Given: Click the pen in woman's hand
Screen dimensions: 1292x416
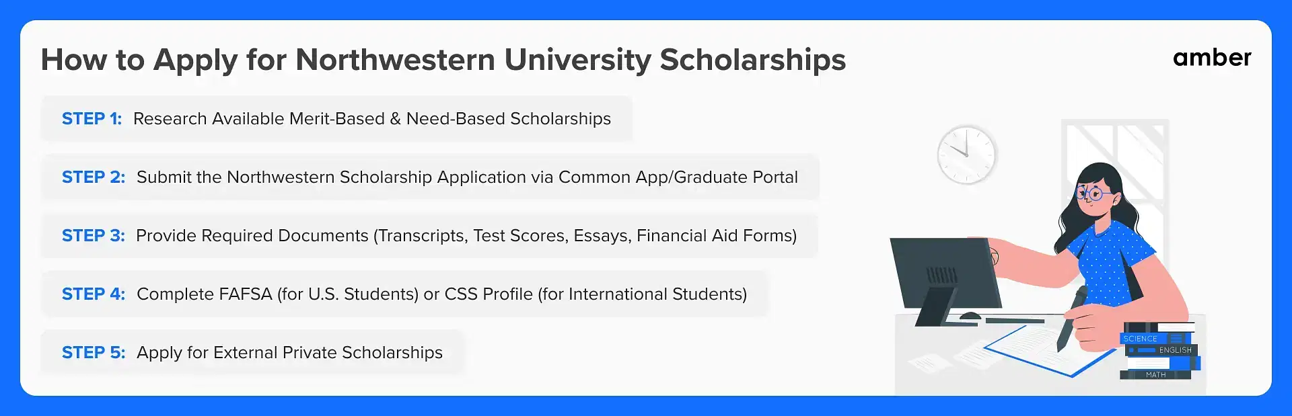Looking at the screenshot, I should pos(1071,319).
